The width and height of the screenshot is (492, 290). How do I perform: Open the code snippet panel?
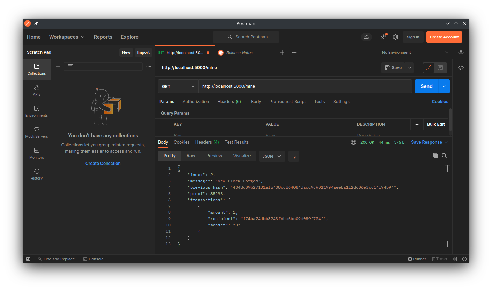[x=461, y=67]
